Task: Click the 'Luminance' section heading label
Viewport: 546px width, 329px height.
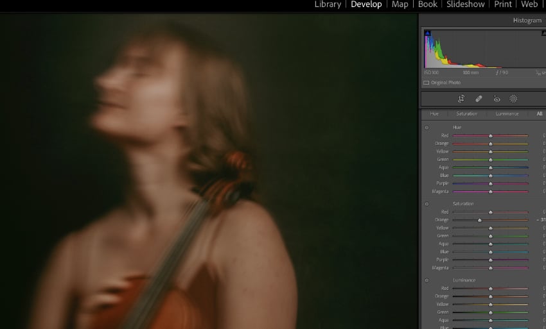Action: coord(464,280)
